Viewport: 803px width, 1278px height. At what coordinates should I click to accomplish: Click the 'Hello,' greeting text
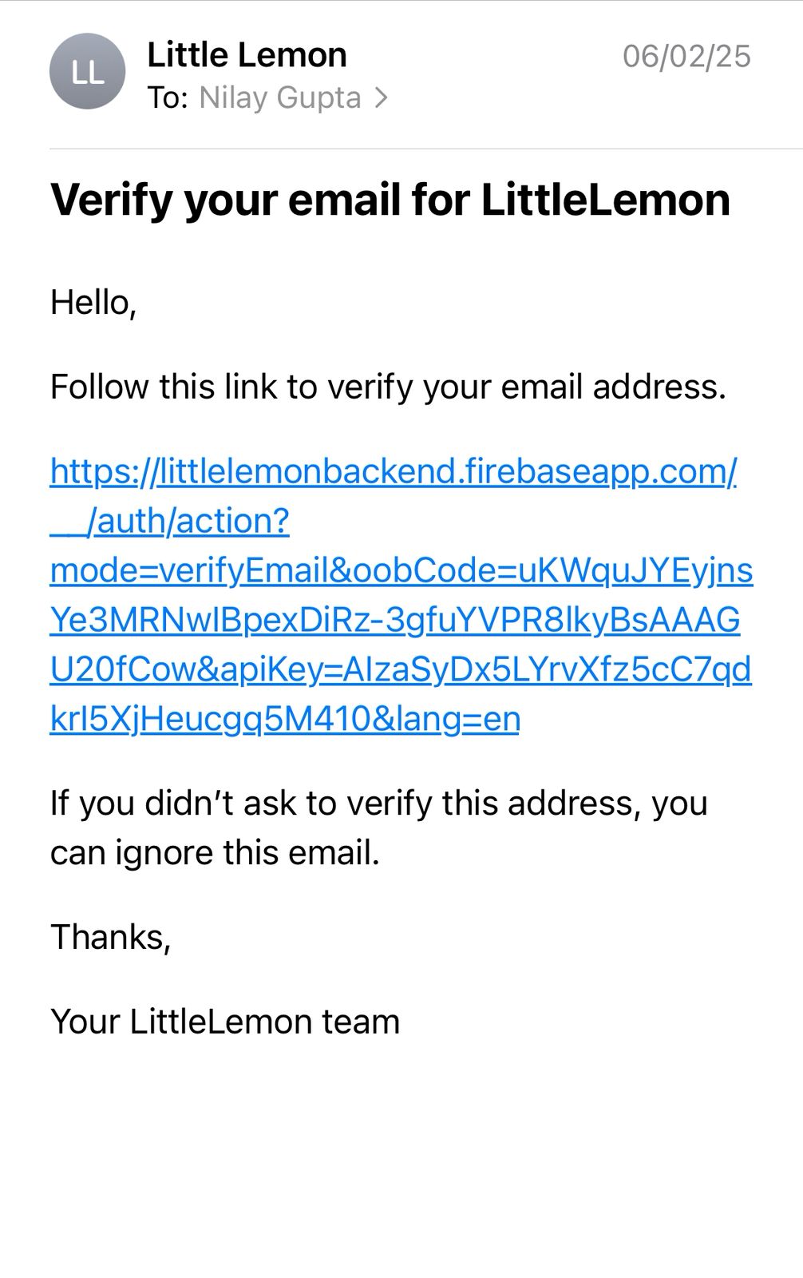(x=93, y=304)
